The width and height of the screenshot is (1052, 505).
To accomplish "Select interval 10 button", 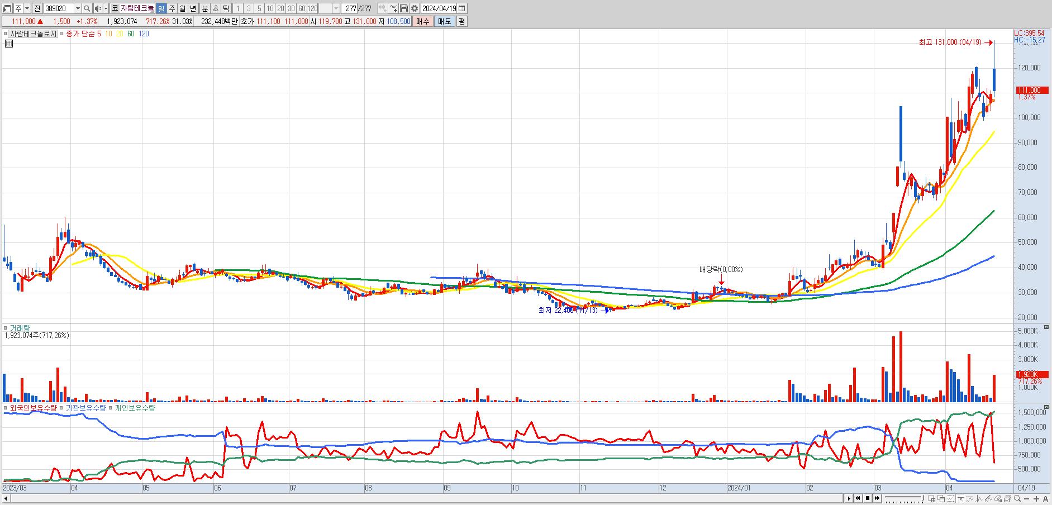I will coord(270,8).
